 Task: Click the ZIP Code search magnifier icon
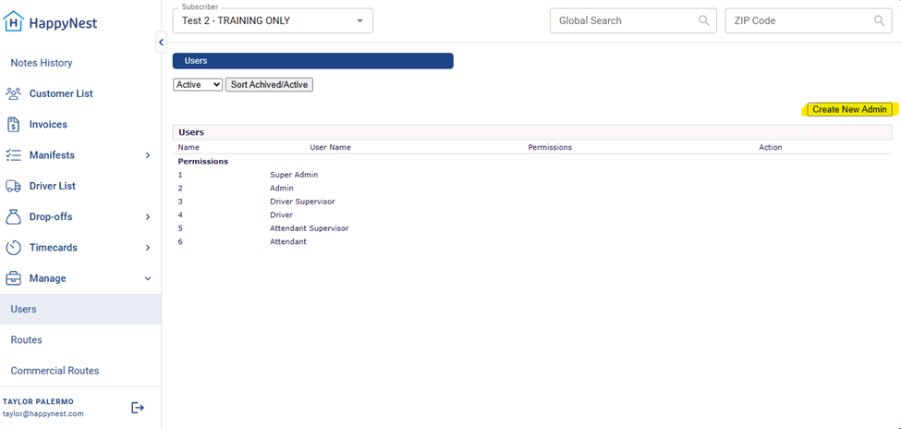pyautogui.click(x=879, y=20)
